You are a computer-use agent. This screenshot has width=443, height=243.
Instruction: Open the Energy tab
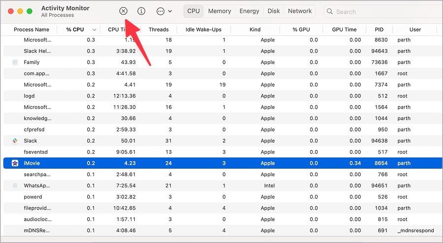point(249,11)
